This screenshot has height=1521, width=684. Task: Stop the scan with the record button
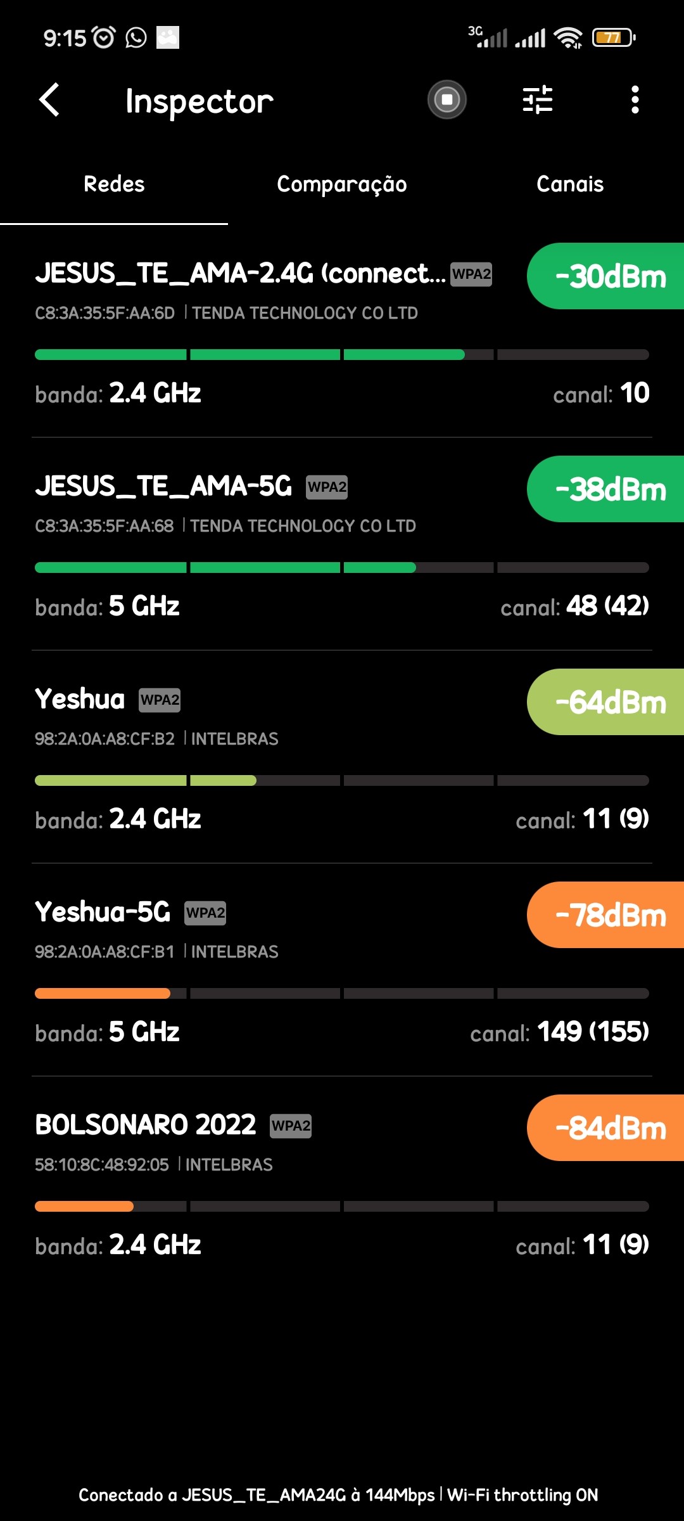pos(447,99)
